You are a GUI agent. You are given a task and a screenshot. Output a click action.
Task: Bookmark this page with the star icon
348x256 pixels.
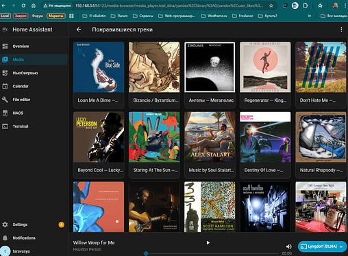click(271, 5)
